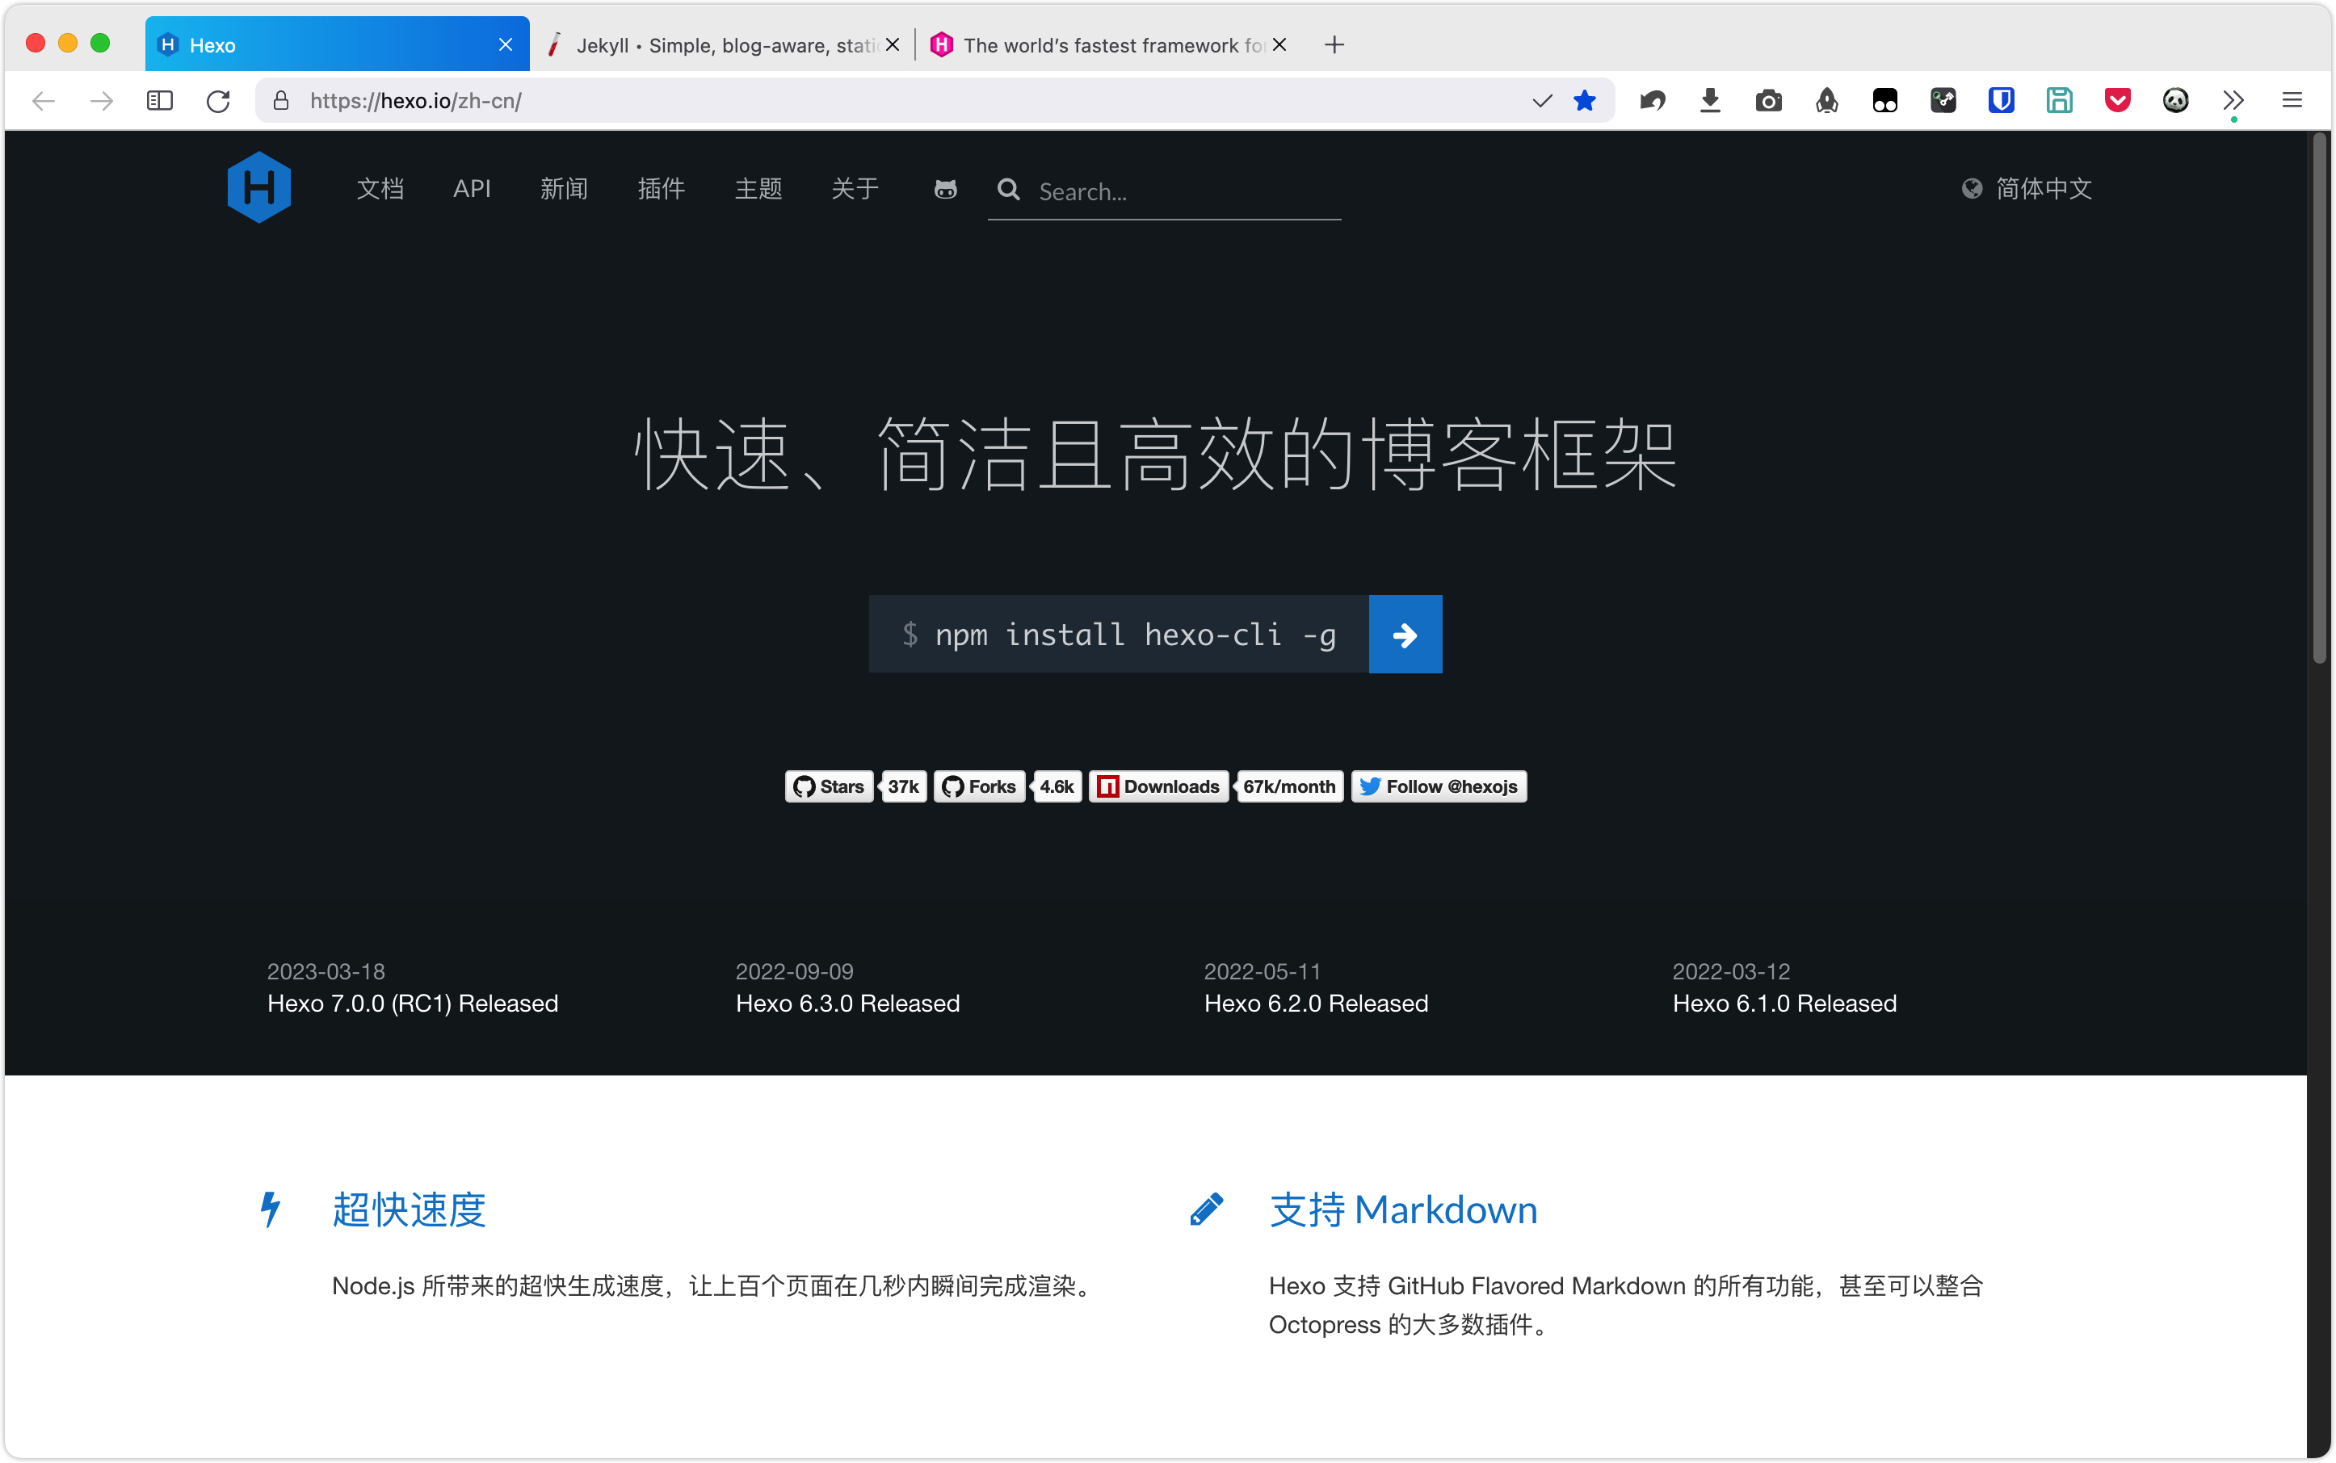Open the 文档 nav item
Screen dimensions: 2336x1463
pyautogui.click(x=380, y=189)
